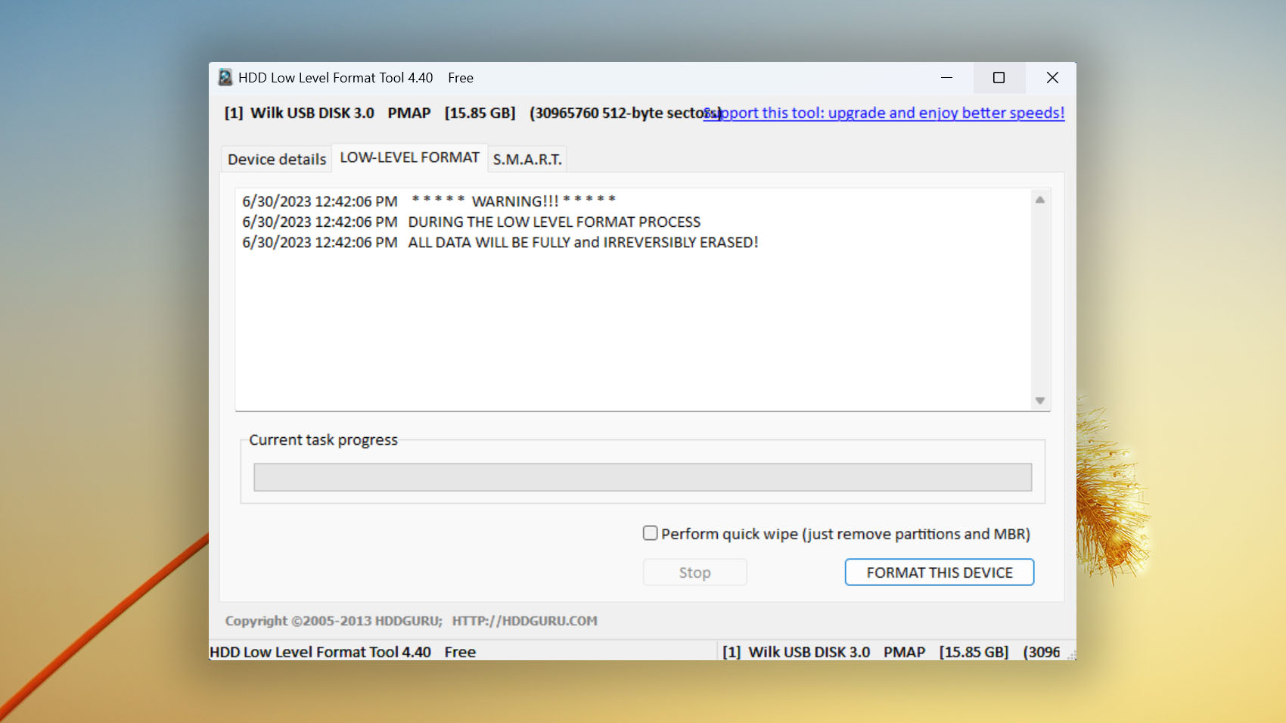The height and width of the screenshot is (723, 1286).
Task: Click the FORMAT THIS DEVICE button
Action: (940, 573)
